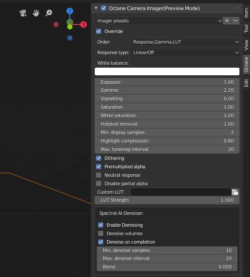
Task: Click the red X axis gizmo handle
Action: coord(83,25)
